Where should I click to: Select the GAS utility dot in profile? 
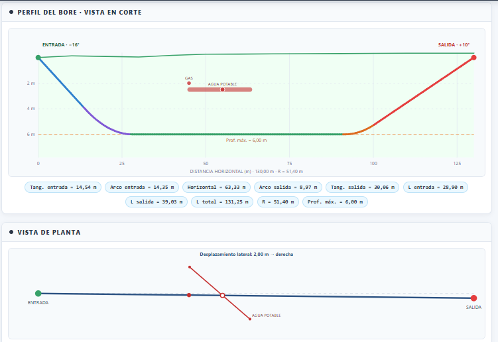point(189,84)
